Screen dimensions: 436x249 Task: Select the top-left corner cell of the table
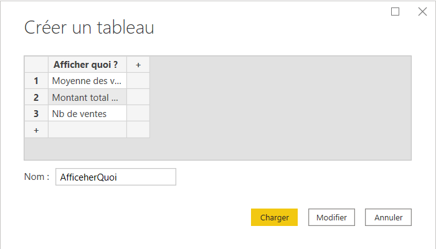[x=36, y=65]
